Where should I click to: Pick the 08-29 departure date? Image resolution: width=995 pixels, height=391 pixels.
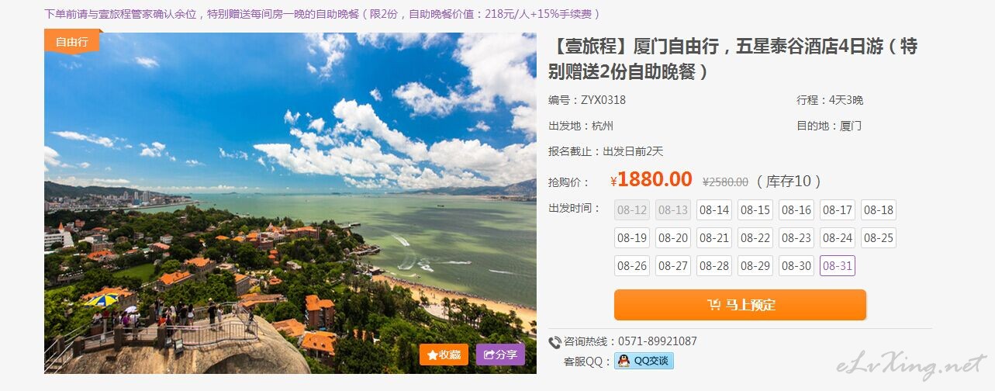point(755,265)
